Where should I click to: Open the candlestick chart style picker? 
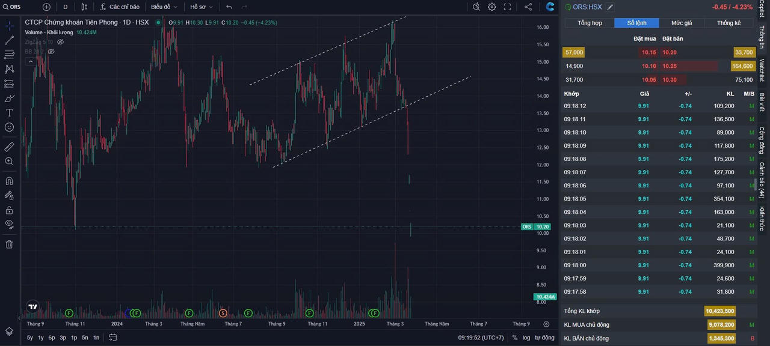84,7
